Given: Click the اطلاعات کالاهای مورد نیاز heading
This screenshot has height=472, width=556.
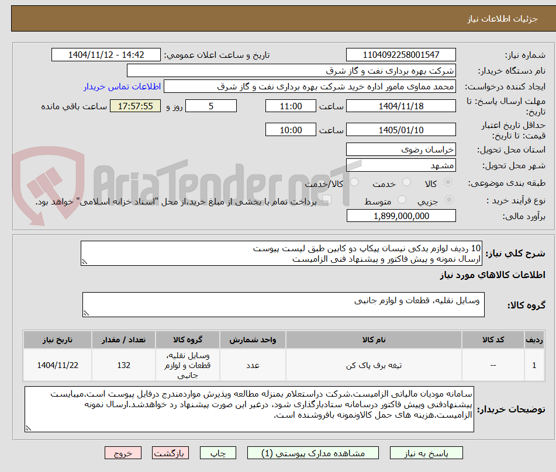Looking at the screenshot, I should (492, 275).
